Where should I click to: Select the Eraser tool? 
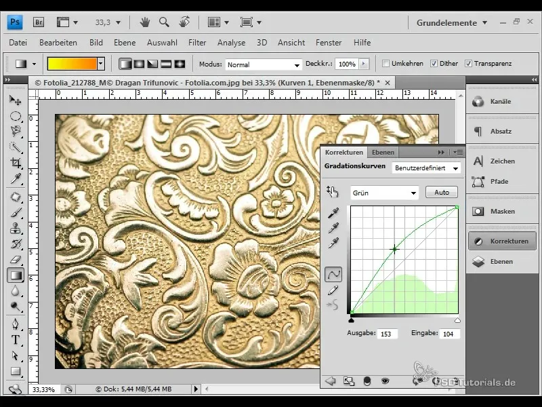15,260
